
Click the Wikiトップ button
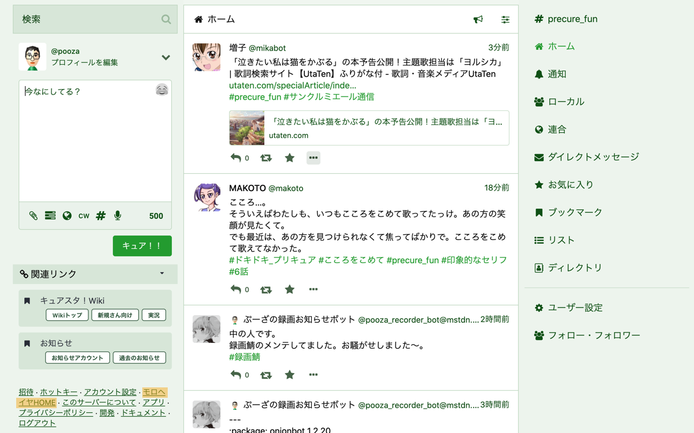point(67,315)
